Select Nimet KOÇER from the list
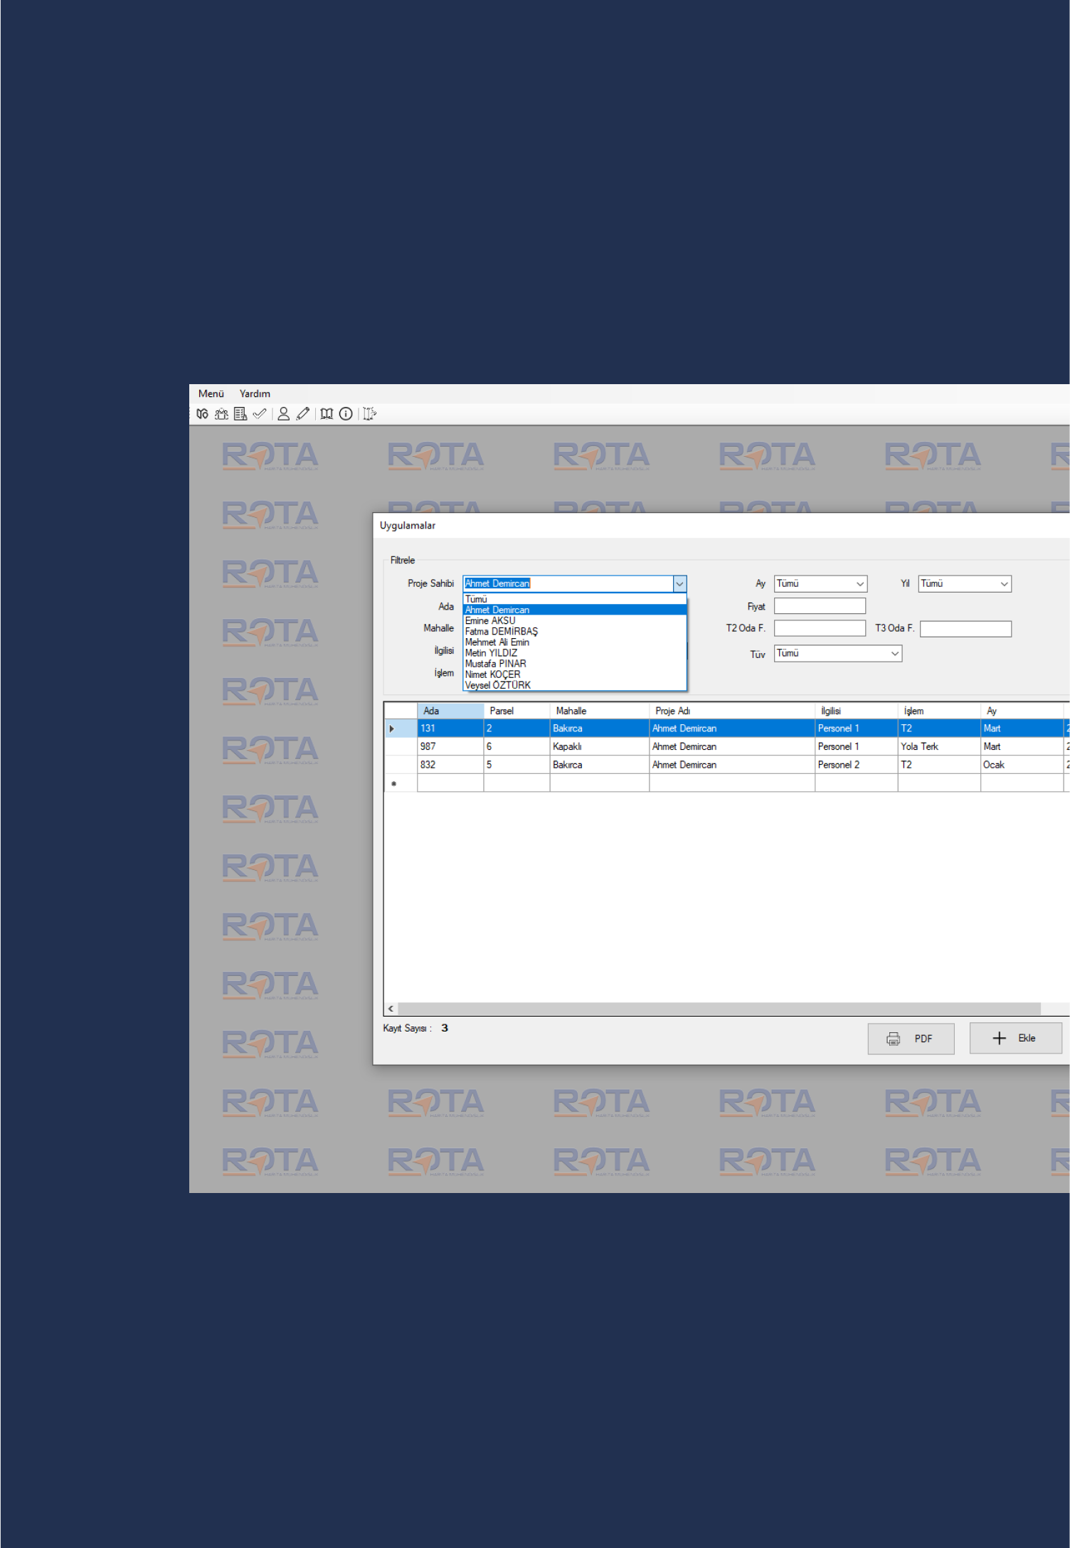This screenshot has width=1070, height=1548. (x=575, y=674)
